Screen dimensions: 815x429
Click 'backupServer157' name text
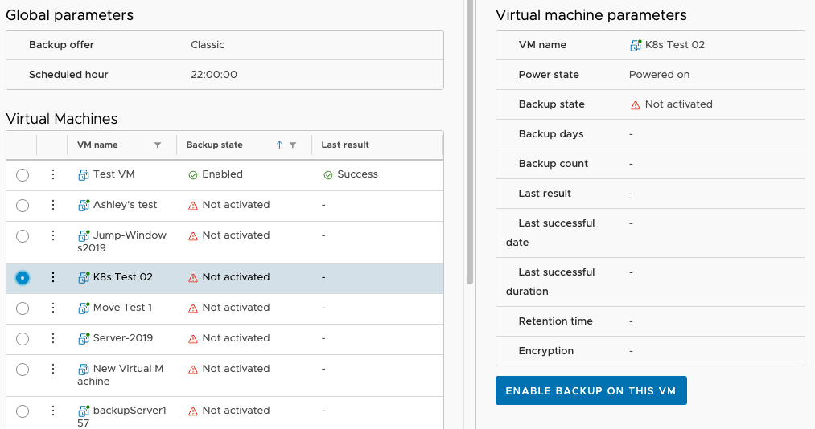[x=121, y=417]
